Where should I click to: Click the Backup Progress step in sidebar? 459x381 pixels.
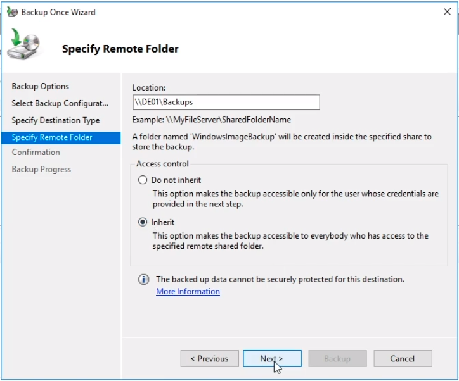click(x=41, y=170)
